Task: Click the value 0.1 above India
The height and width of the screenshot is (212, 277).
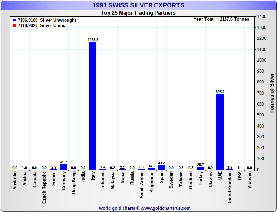Action: tap(83, 168)
